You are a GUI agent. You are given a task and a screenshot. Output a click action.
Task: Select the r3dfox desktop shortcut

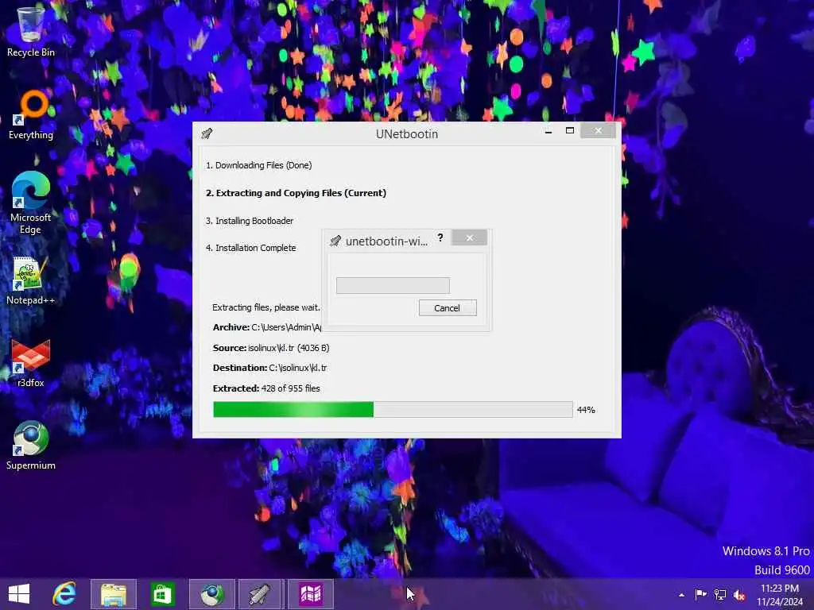[x=30, y=363]
